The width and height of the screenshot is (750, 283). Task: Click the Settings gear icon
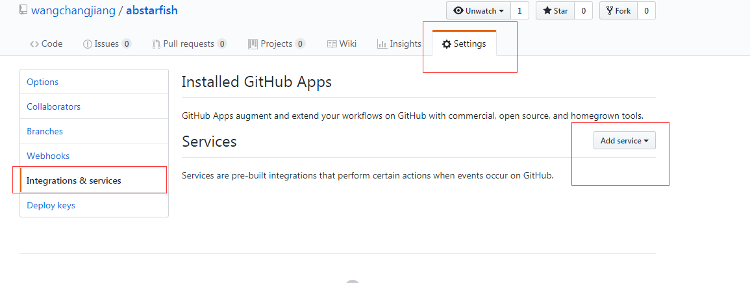pos(447,44)
